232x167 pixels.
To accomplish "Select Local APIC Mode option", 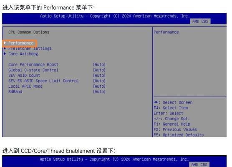I will tap(25, 86).
